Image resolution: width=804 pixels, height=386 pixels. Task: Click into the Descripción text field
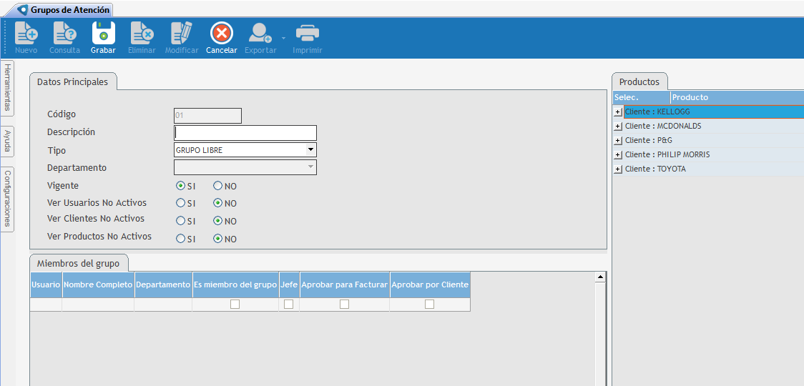[245, 132]
